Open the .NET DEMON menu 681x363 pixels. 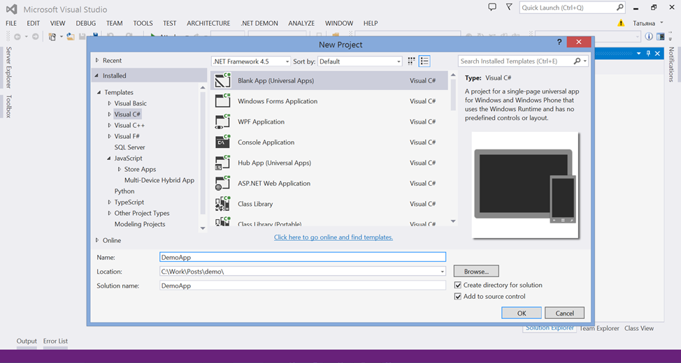(x=259, y=23)
